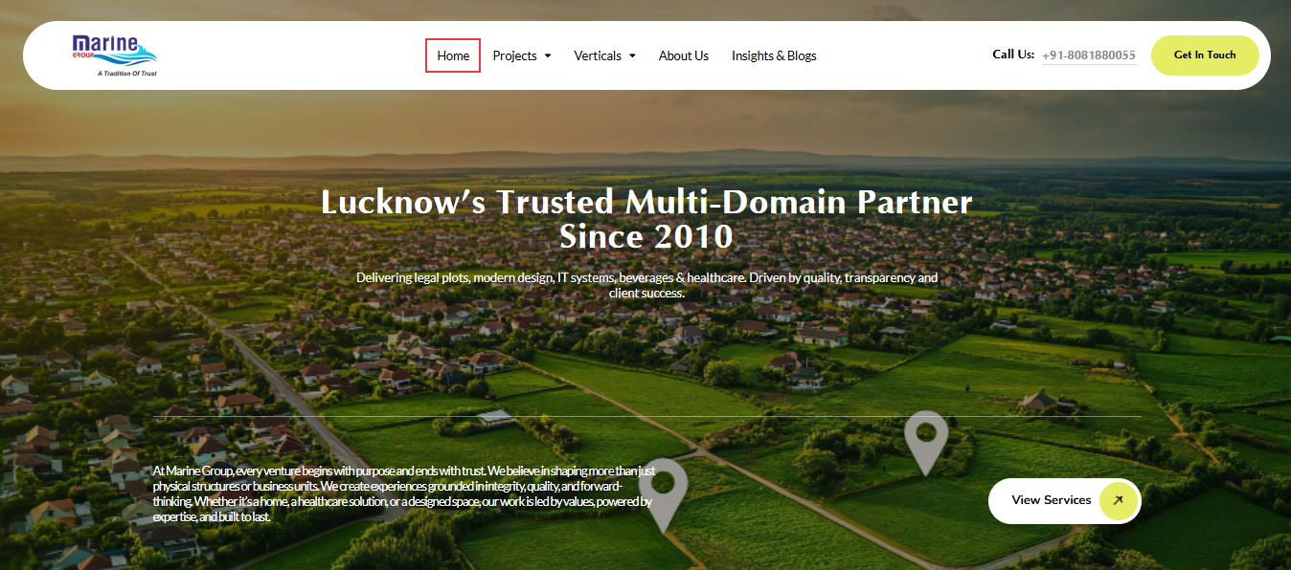The width and height of the screenshot is (1291, 570).
Task: Click the Marine Group logo
Action: click(114, 51)
